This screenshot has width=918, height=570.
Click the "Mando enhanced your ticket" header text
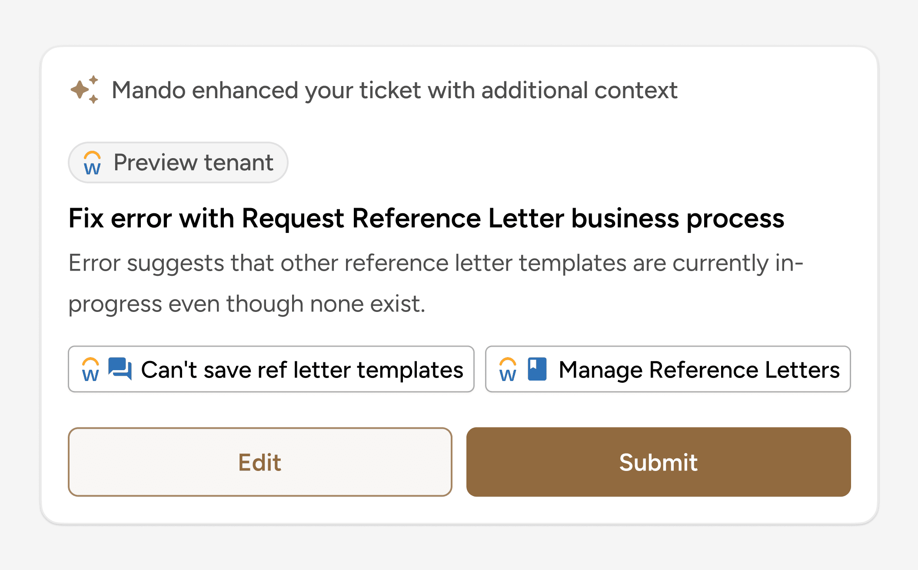pyautogui.click(x=394, y=90)
